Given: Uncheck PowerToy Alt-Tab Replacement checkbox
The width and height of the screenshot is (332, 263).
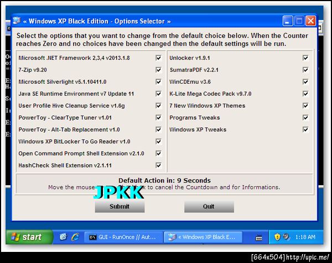Looking at the screenshot, I should [158, 129].
